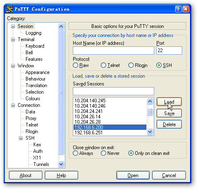Viewport: 197px width, 189px height.
Task: Open the Connection category
Action: coord(29,105)
